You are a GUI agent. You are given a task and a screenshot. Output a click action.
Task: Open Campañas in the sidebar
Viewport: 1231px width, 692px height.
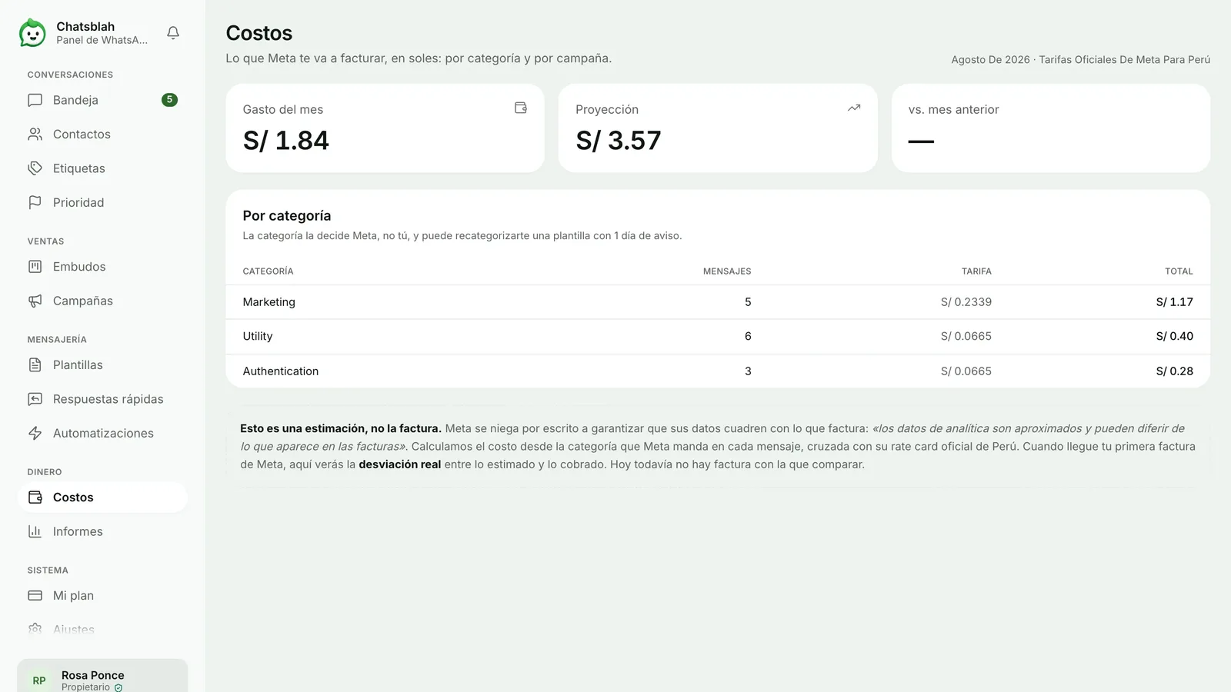(102, 301)
